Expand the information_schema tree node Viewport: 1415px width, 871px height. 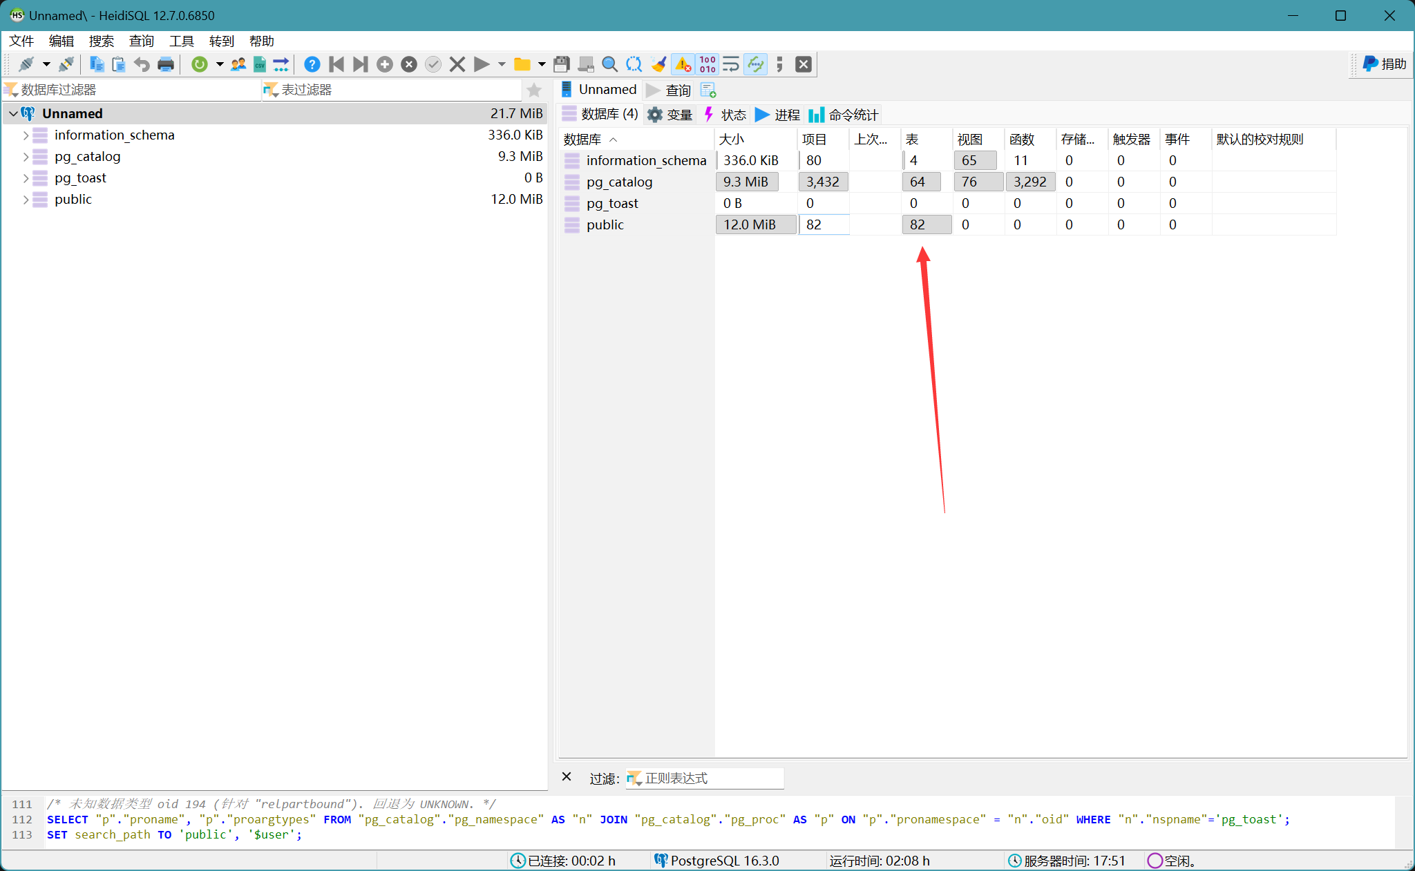26,135
